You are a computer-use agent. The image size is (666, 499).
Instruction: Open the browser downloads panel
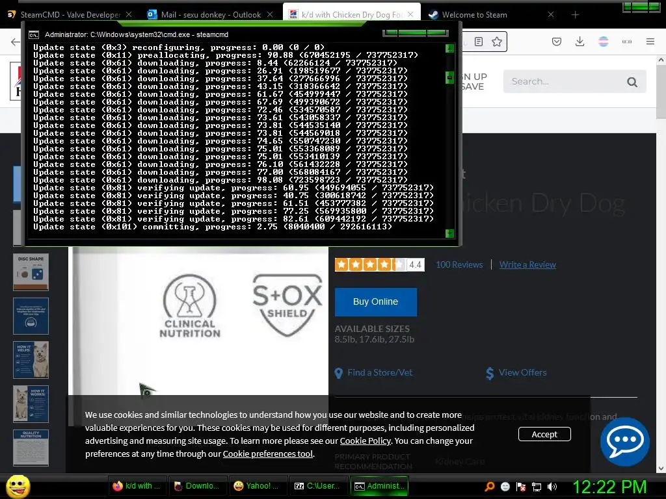pos(579,42)
